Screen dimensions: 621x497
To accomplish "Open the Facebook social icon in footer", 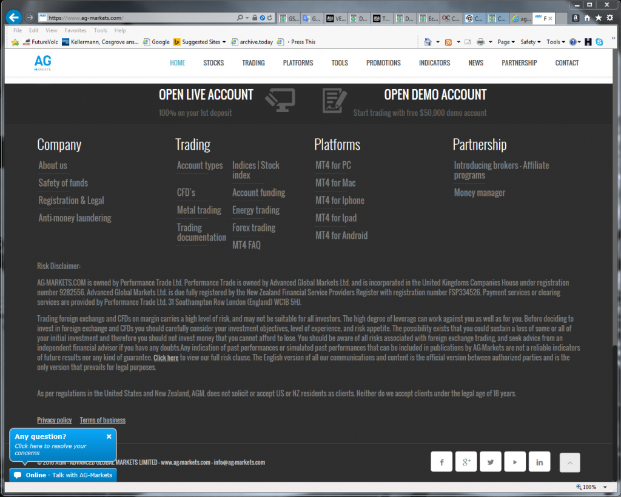I will click(x=441, y=461).
